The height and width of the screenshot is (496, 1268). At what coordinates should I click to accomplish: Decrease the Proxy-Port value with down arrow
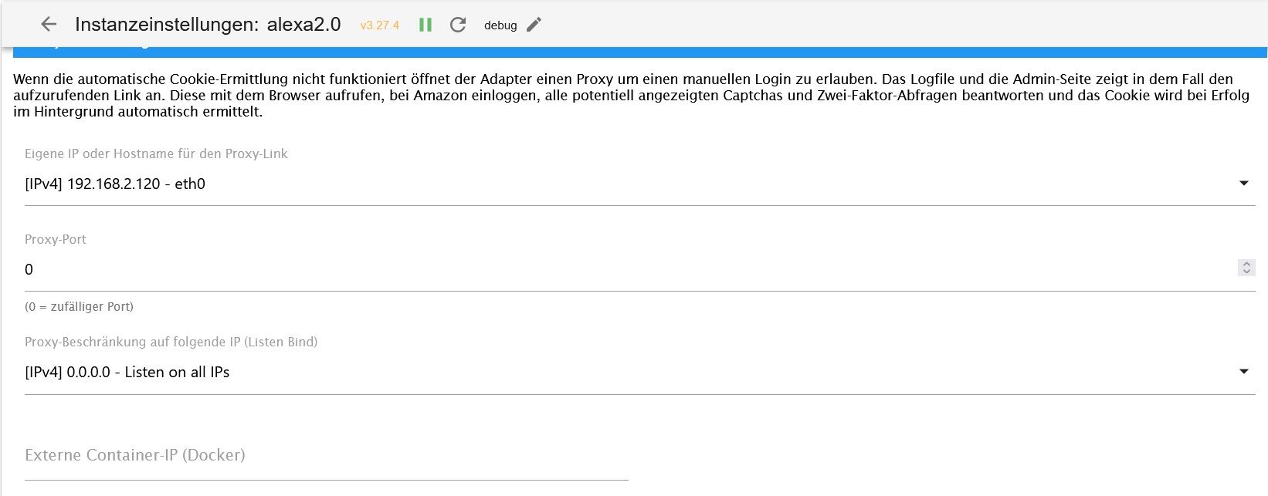1246,272
